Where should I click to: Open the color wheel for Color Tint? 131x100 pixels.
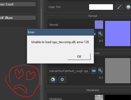click(x=128, y=7)
